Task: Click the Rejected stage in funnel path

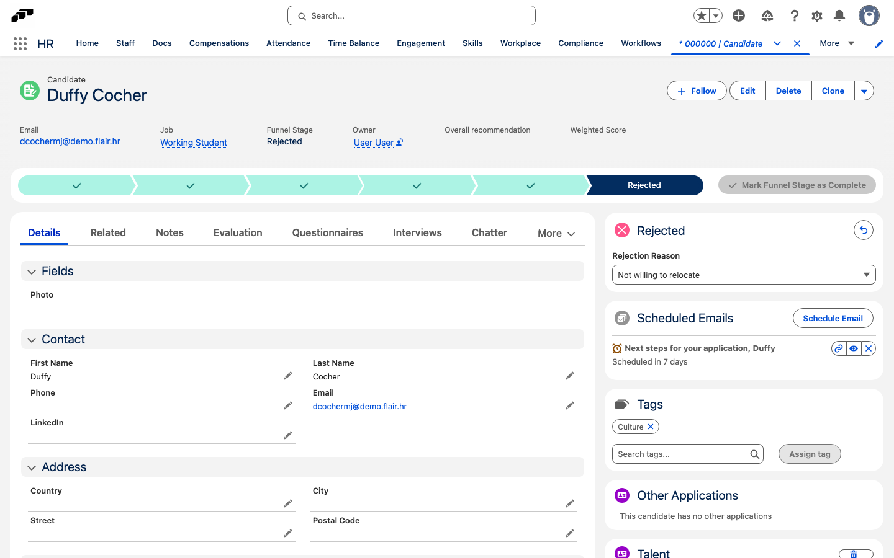Action: (x=644, y=185)
